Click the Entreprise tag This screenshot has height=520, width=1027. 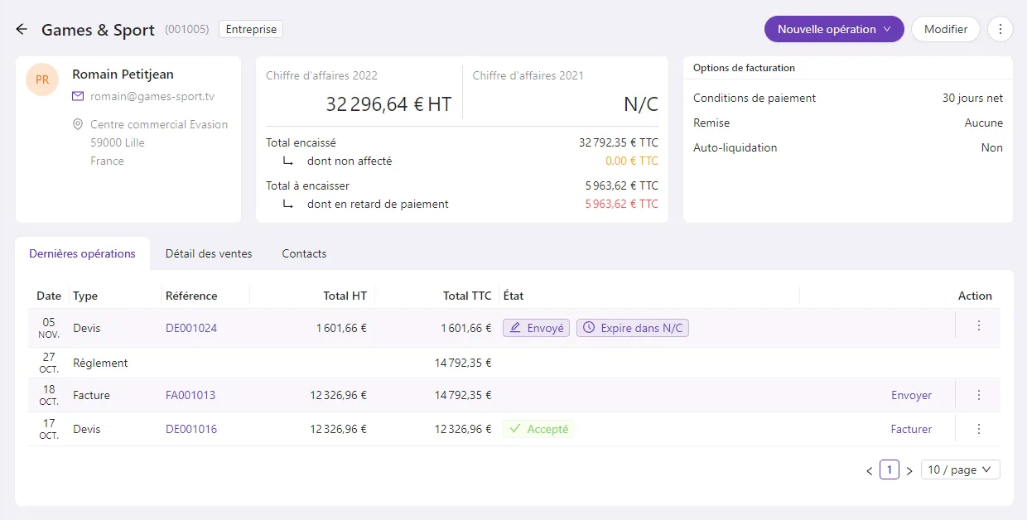[251, 29]
